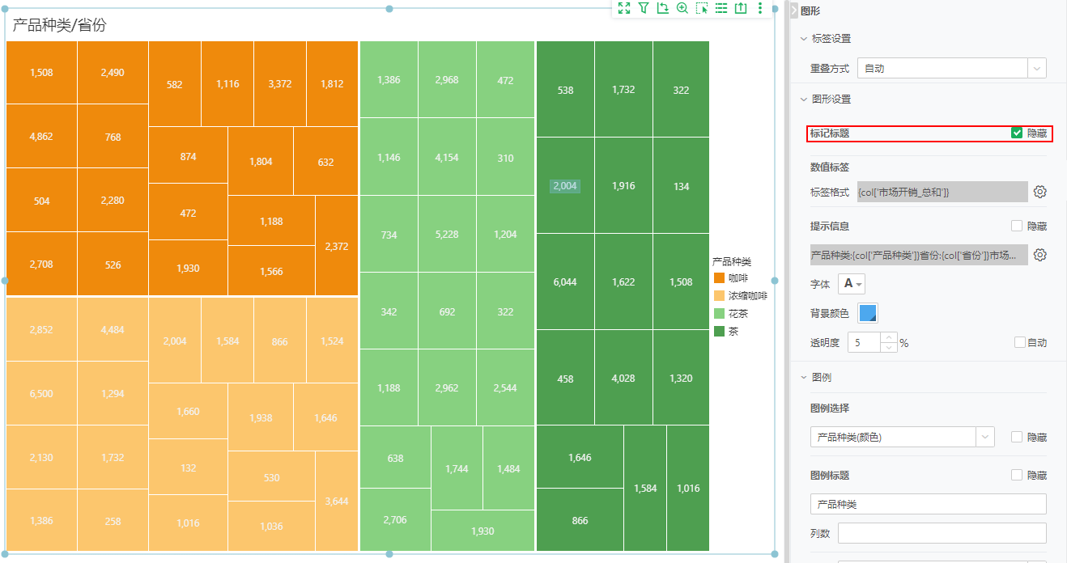Image resolution: width=1067 pixels, height=563 pixels.
Task: Enable 隐藏 for 提示信息
Action: pos(1017,226)
